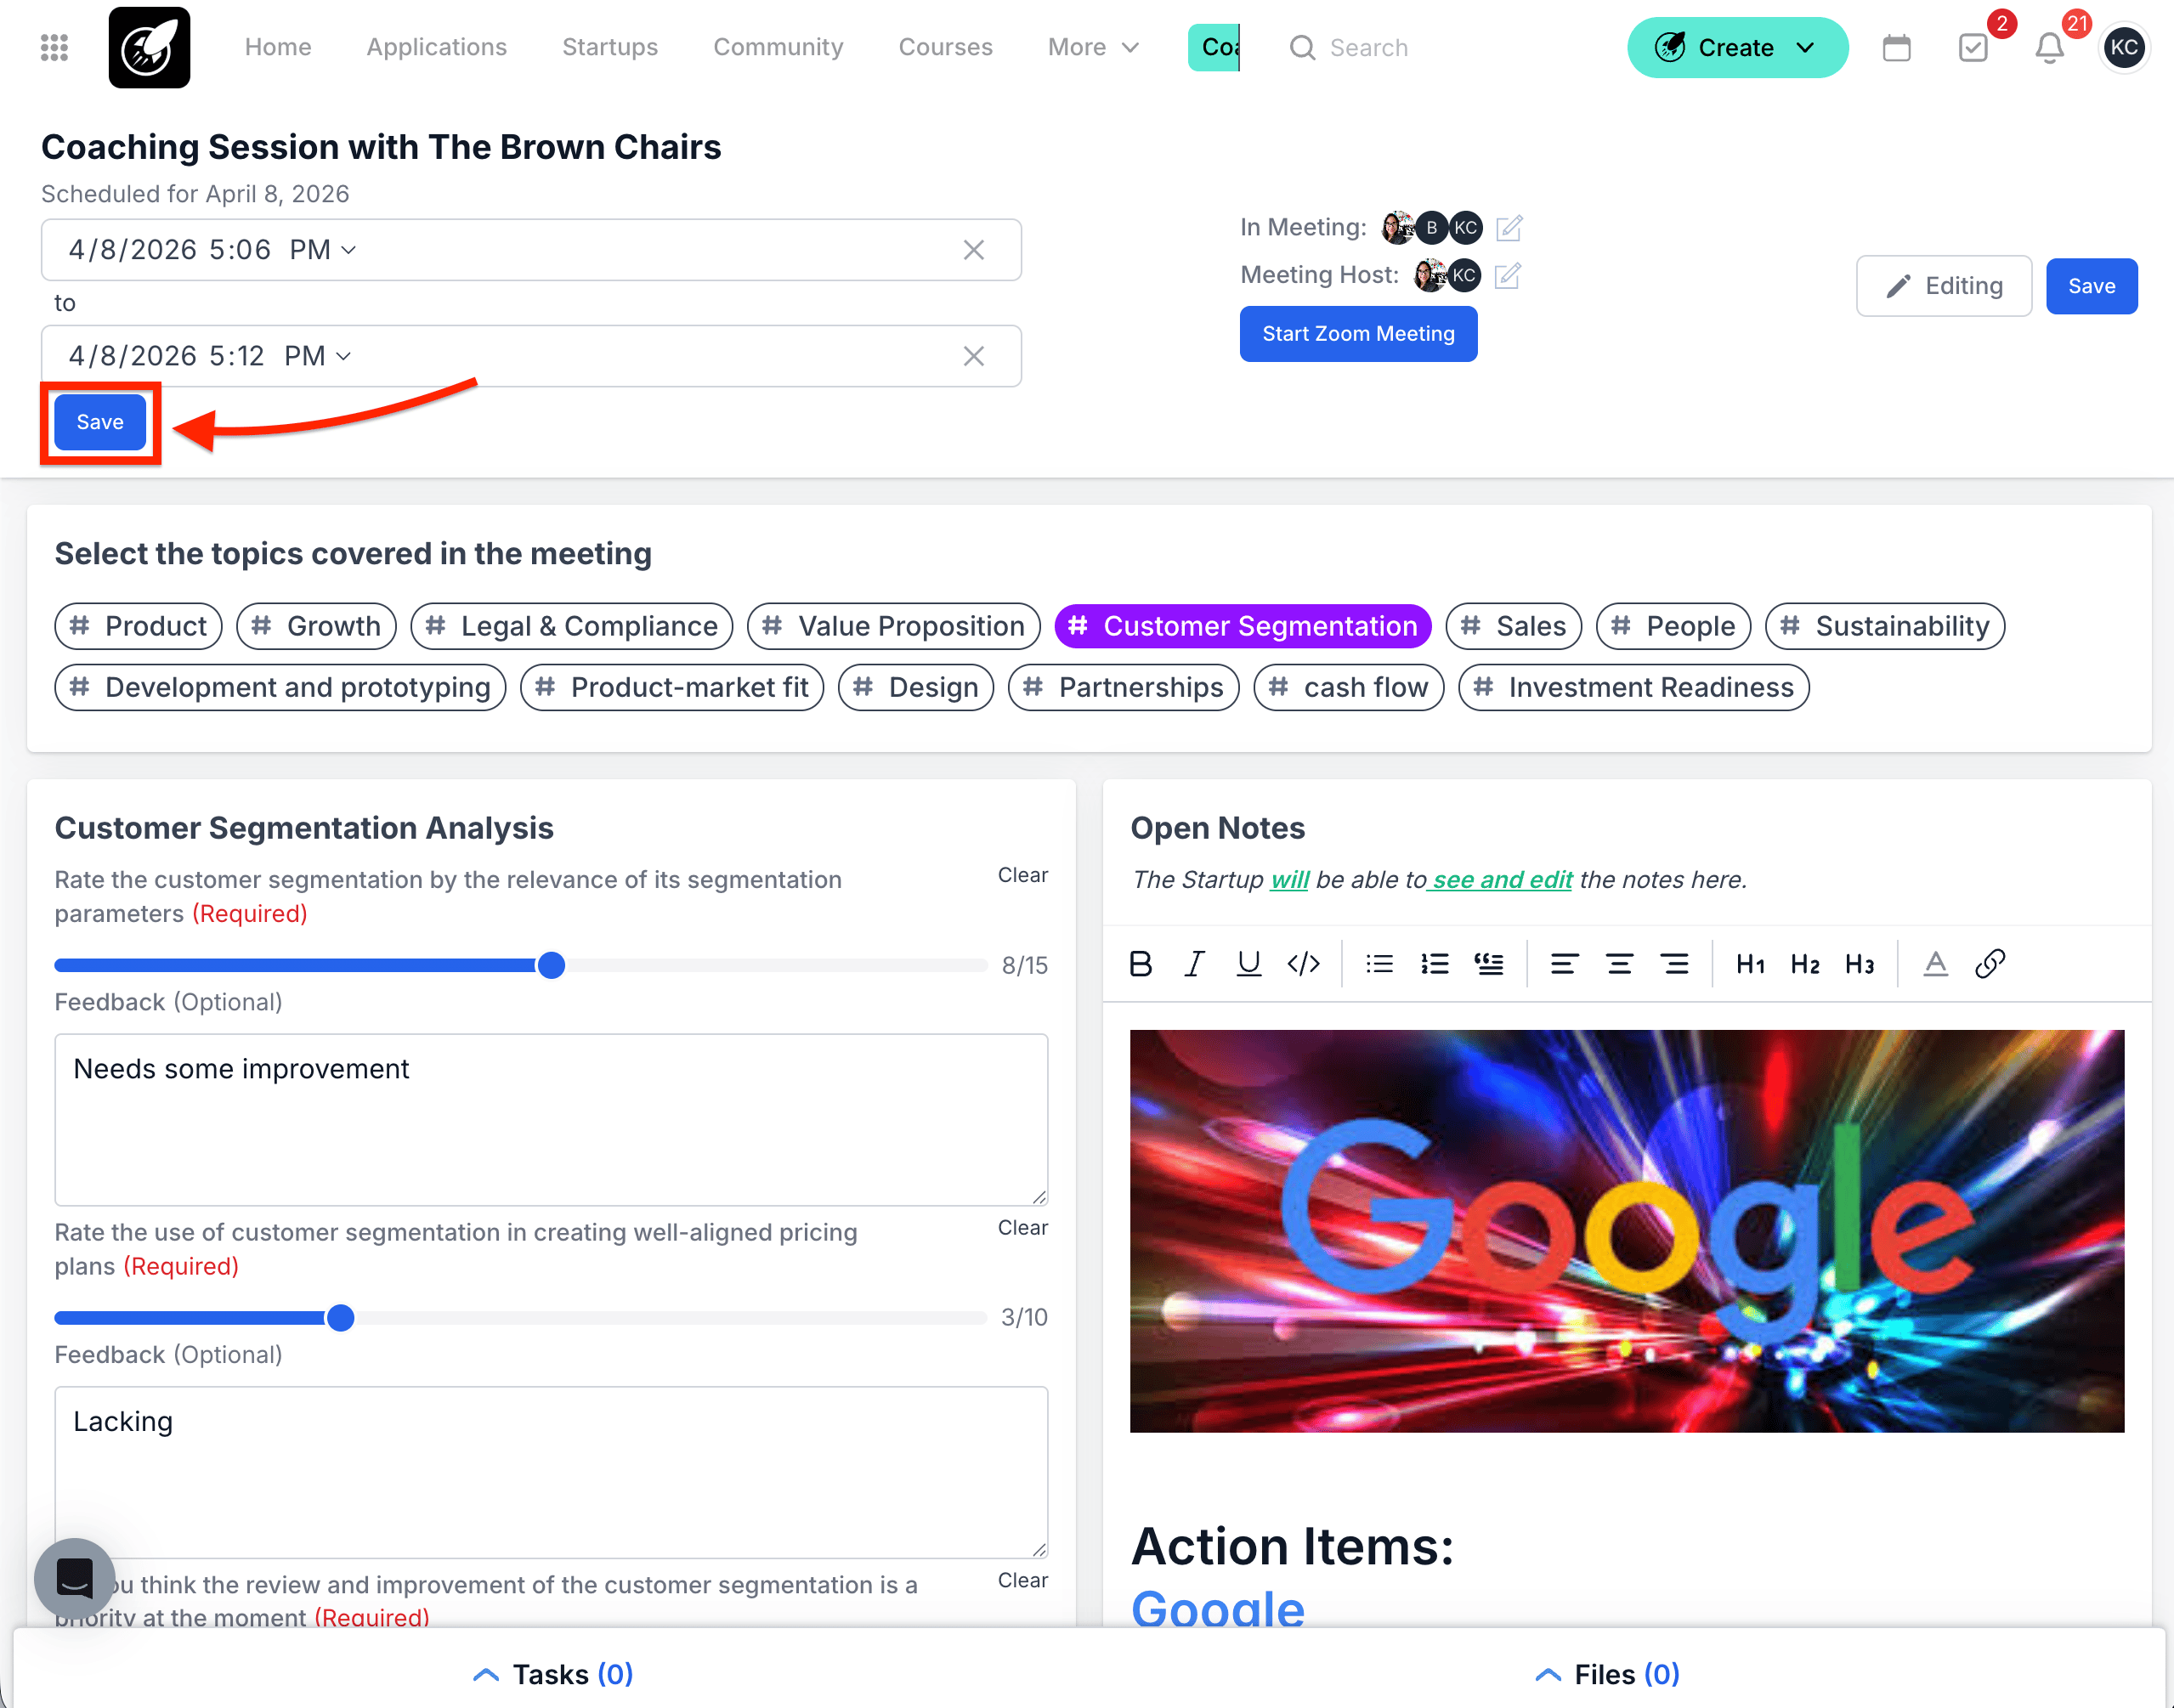
Task: Expand the More navigation dropdown
Action: (x=1093, y=47)
